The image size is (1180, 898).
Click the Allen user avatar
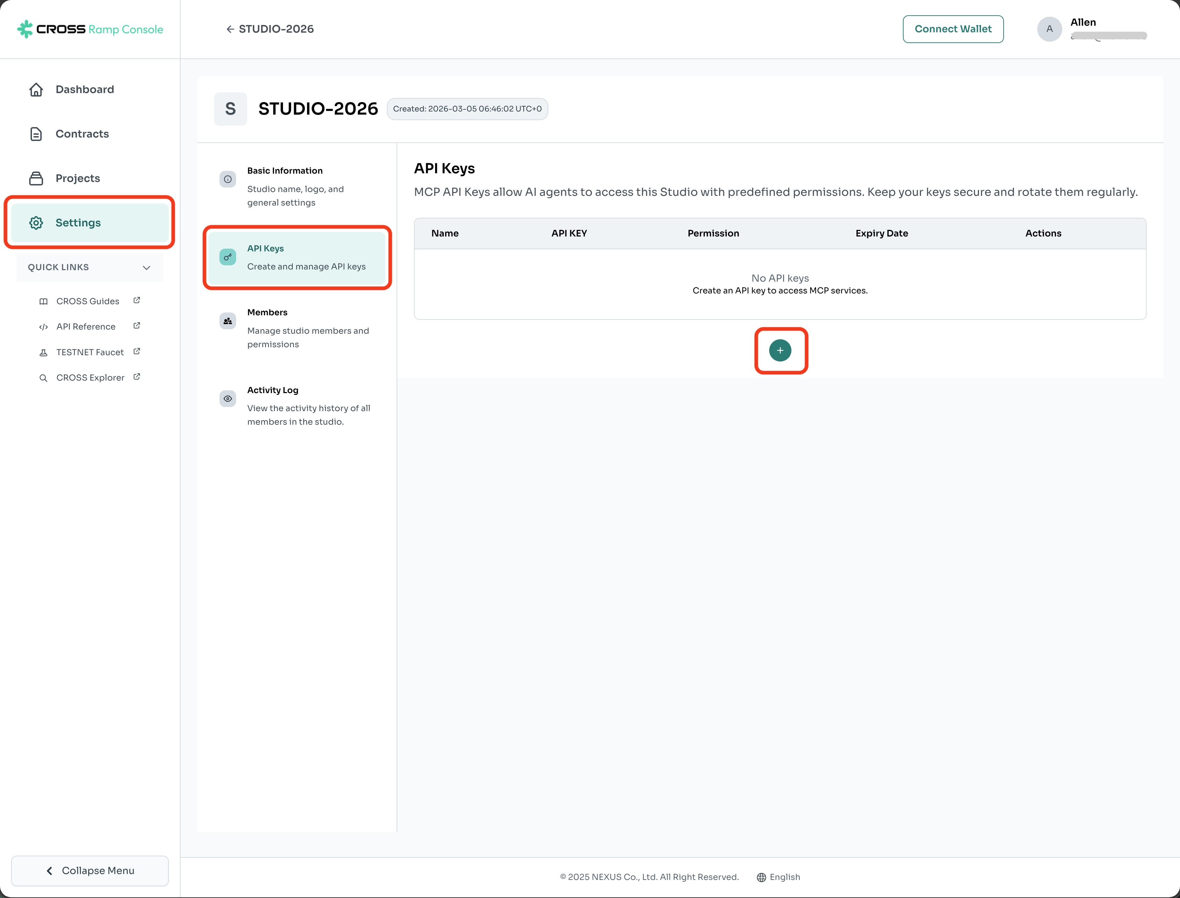1049,29
